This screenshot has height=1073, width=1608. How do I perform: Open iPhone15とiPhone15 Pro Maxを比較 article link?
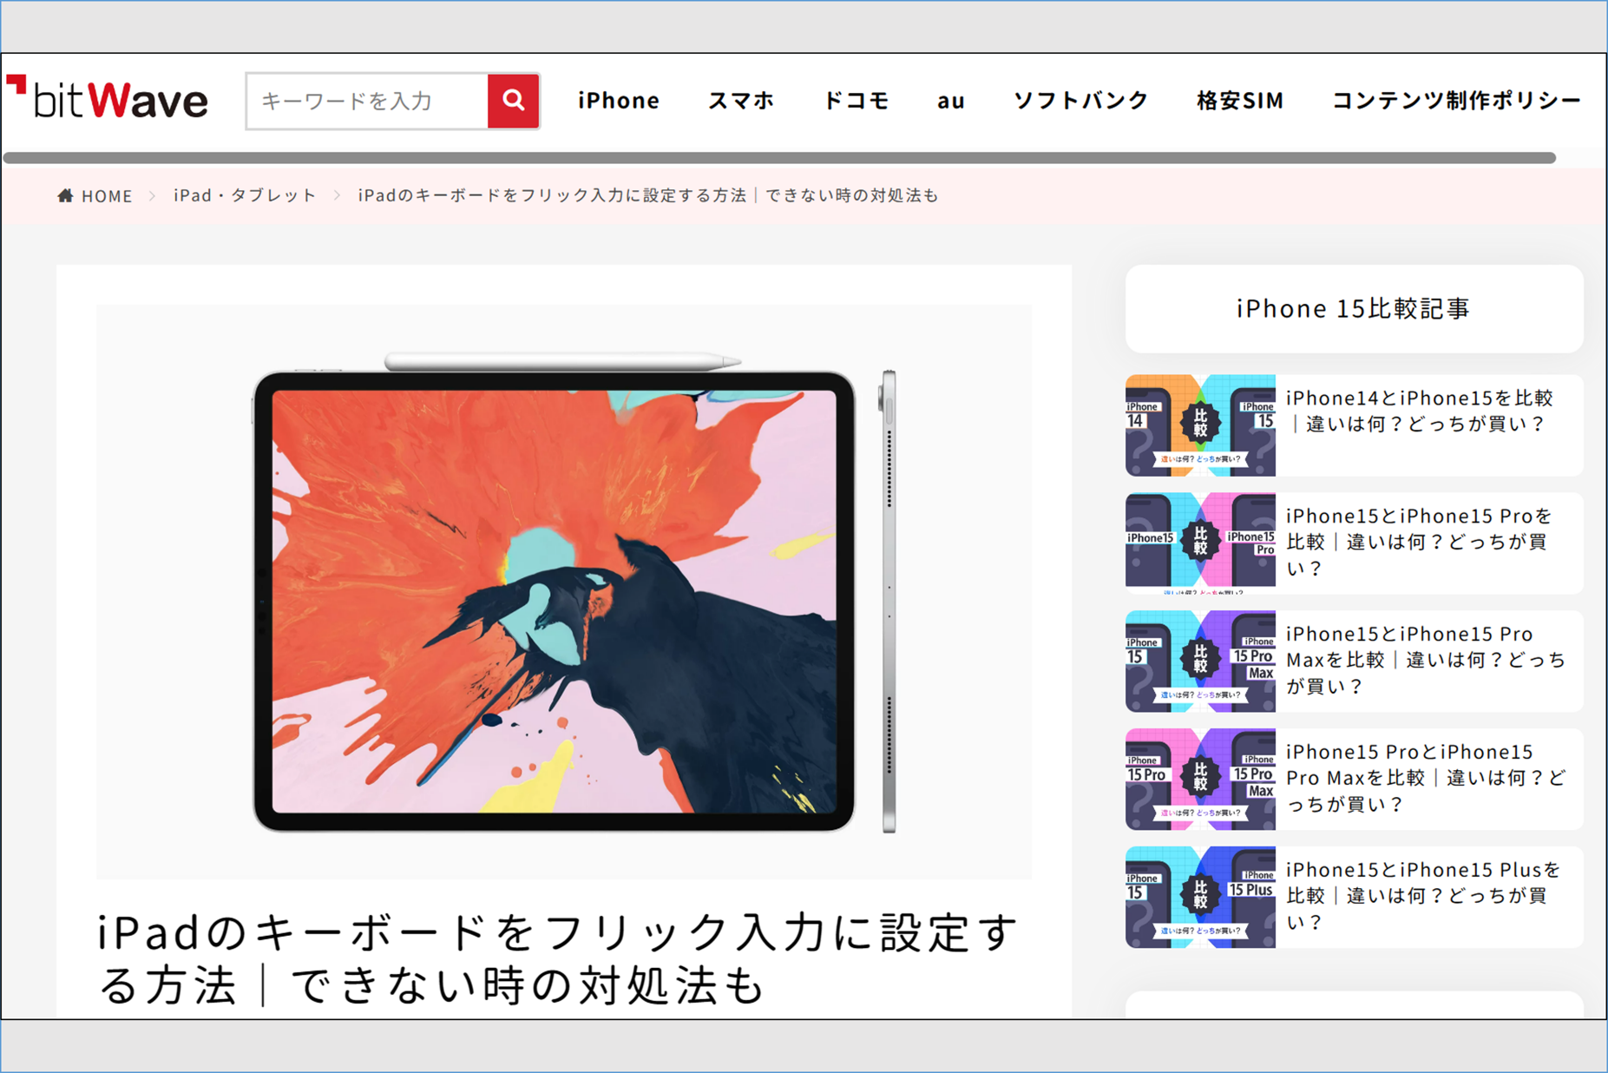pos(1426,660)
